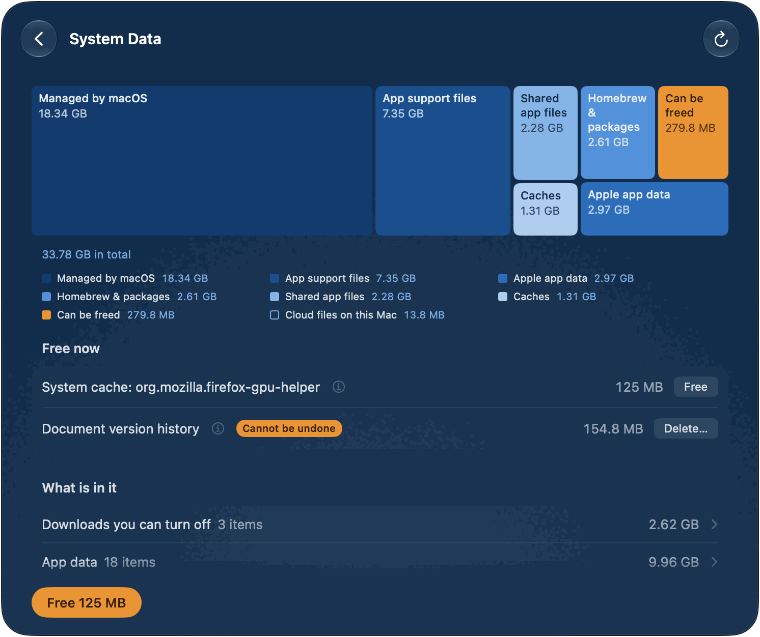
Task: Click Cloud files on this Mac legend swatch
Action: pos(275,315)
